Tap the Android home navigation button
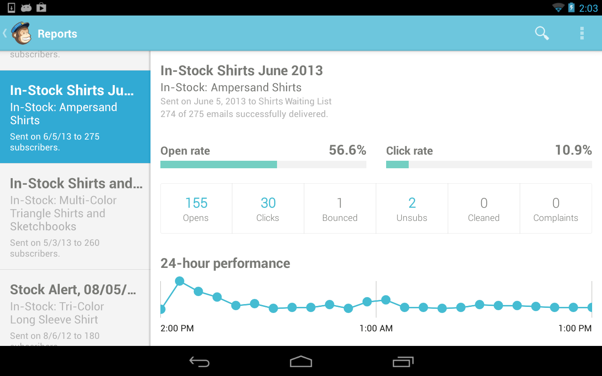This screenshot has width=602, height=376. point(301,361)
